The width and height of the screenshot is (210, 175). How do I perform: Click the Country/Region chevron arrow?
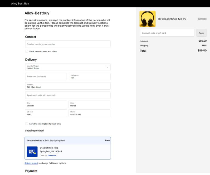pyautogui.click(x=107, y=67)
